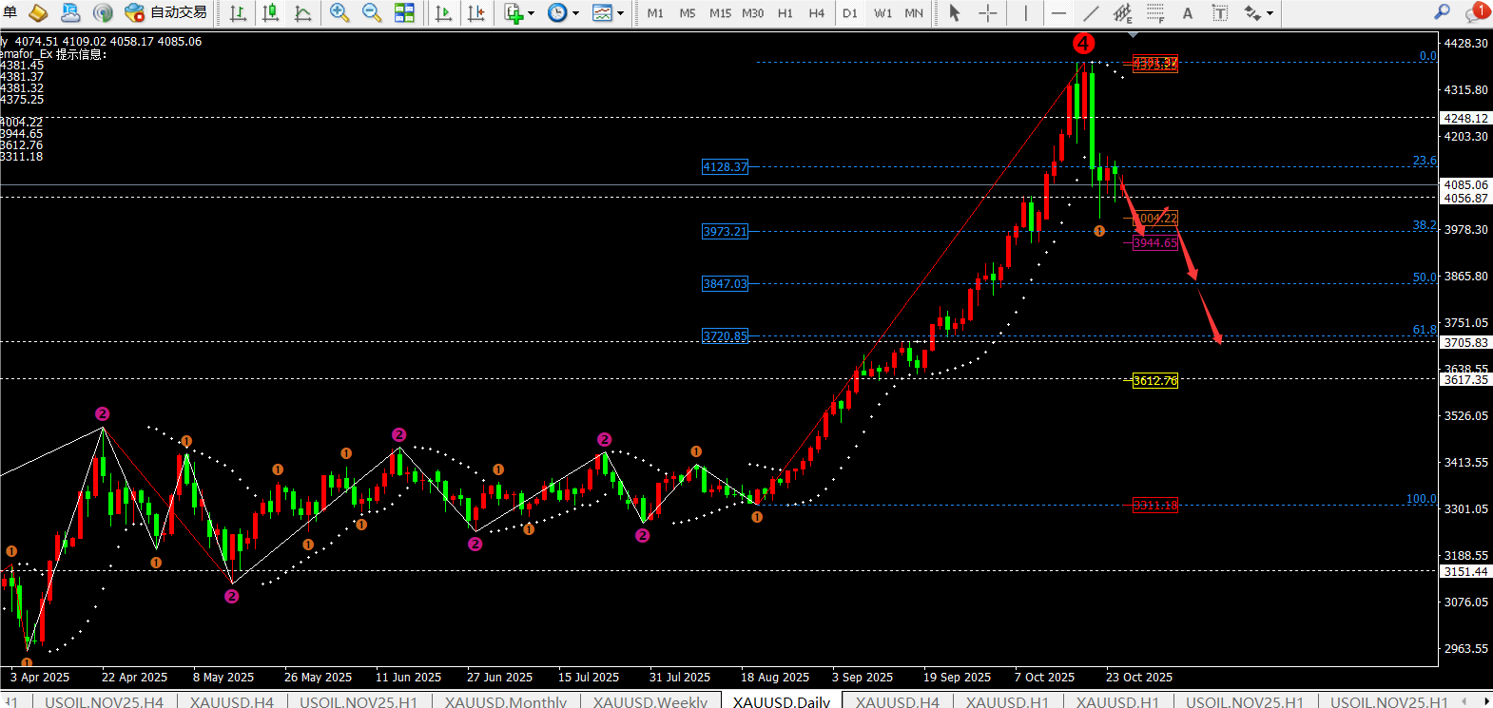Click the red wave marker 4
The width and height of the screenshot is (1493, 708).
coord(1082,43)
